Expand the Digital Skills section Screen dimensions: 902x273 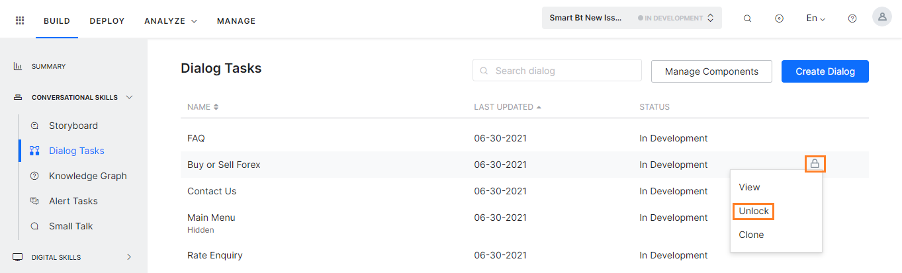tap(129, 257)
